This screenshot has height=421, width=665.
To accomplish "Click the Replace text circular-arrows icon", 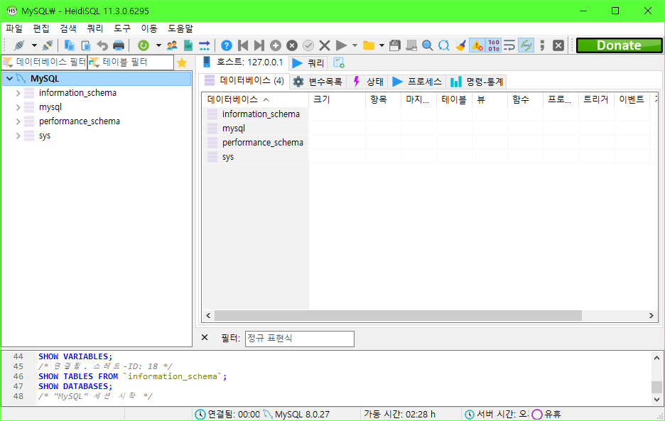I will tap(444, 45).
